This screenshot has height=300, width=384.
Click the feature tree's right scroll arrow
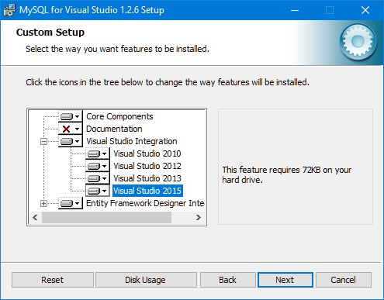click(199, 218)
